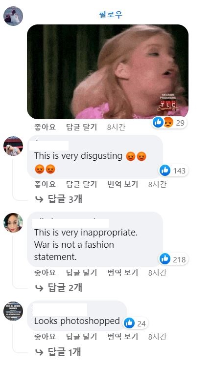This screenshot has width=212, height=365.
Task: Open avatar of 'Looks photoshopped' commenter
Action: [13, 311]
